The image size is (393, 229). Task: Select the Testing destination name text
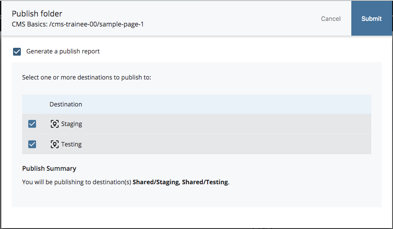coord(71,144)
